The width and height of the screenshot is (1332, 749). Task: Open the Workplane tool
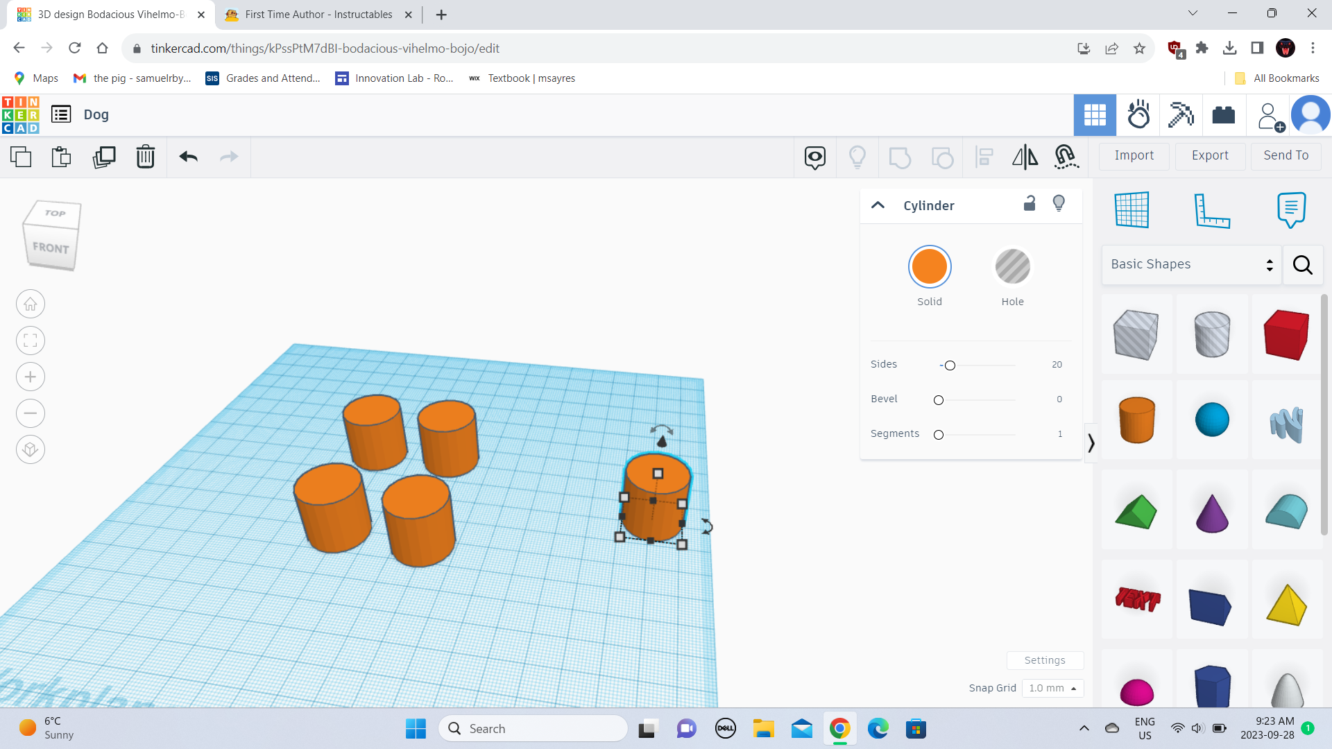1132,209
